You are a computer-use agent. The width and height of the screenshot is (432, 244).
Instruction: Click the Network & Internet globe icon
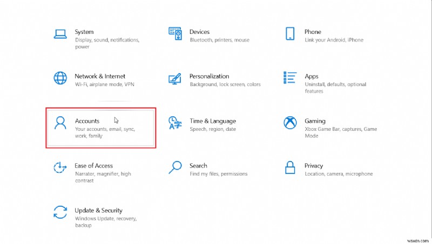[60, 78]
